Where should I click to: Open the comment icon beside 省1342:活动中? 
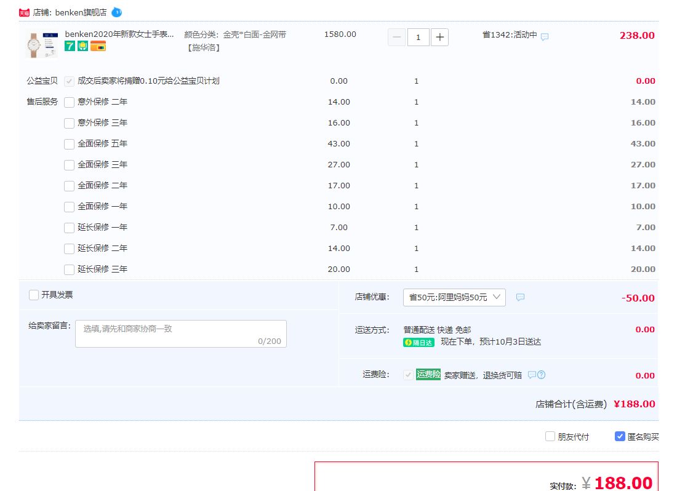click(x=545, y=37)
